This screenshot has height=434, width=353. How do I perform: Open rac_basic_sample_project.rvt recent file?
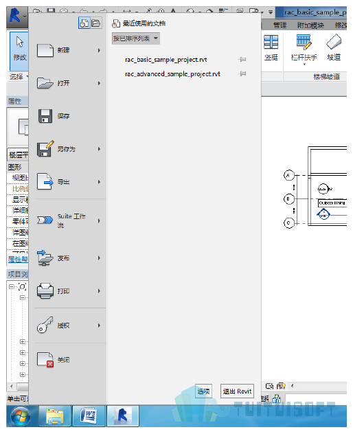click(x=166, y=60)
